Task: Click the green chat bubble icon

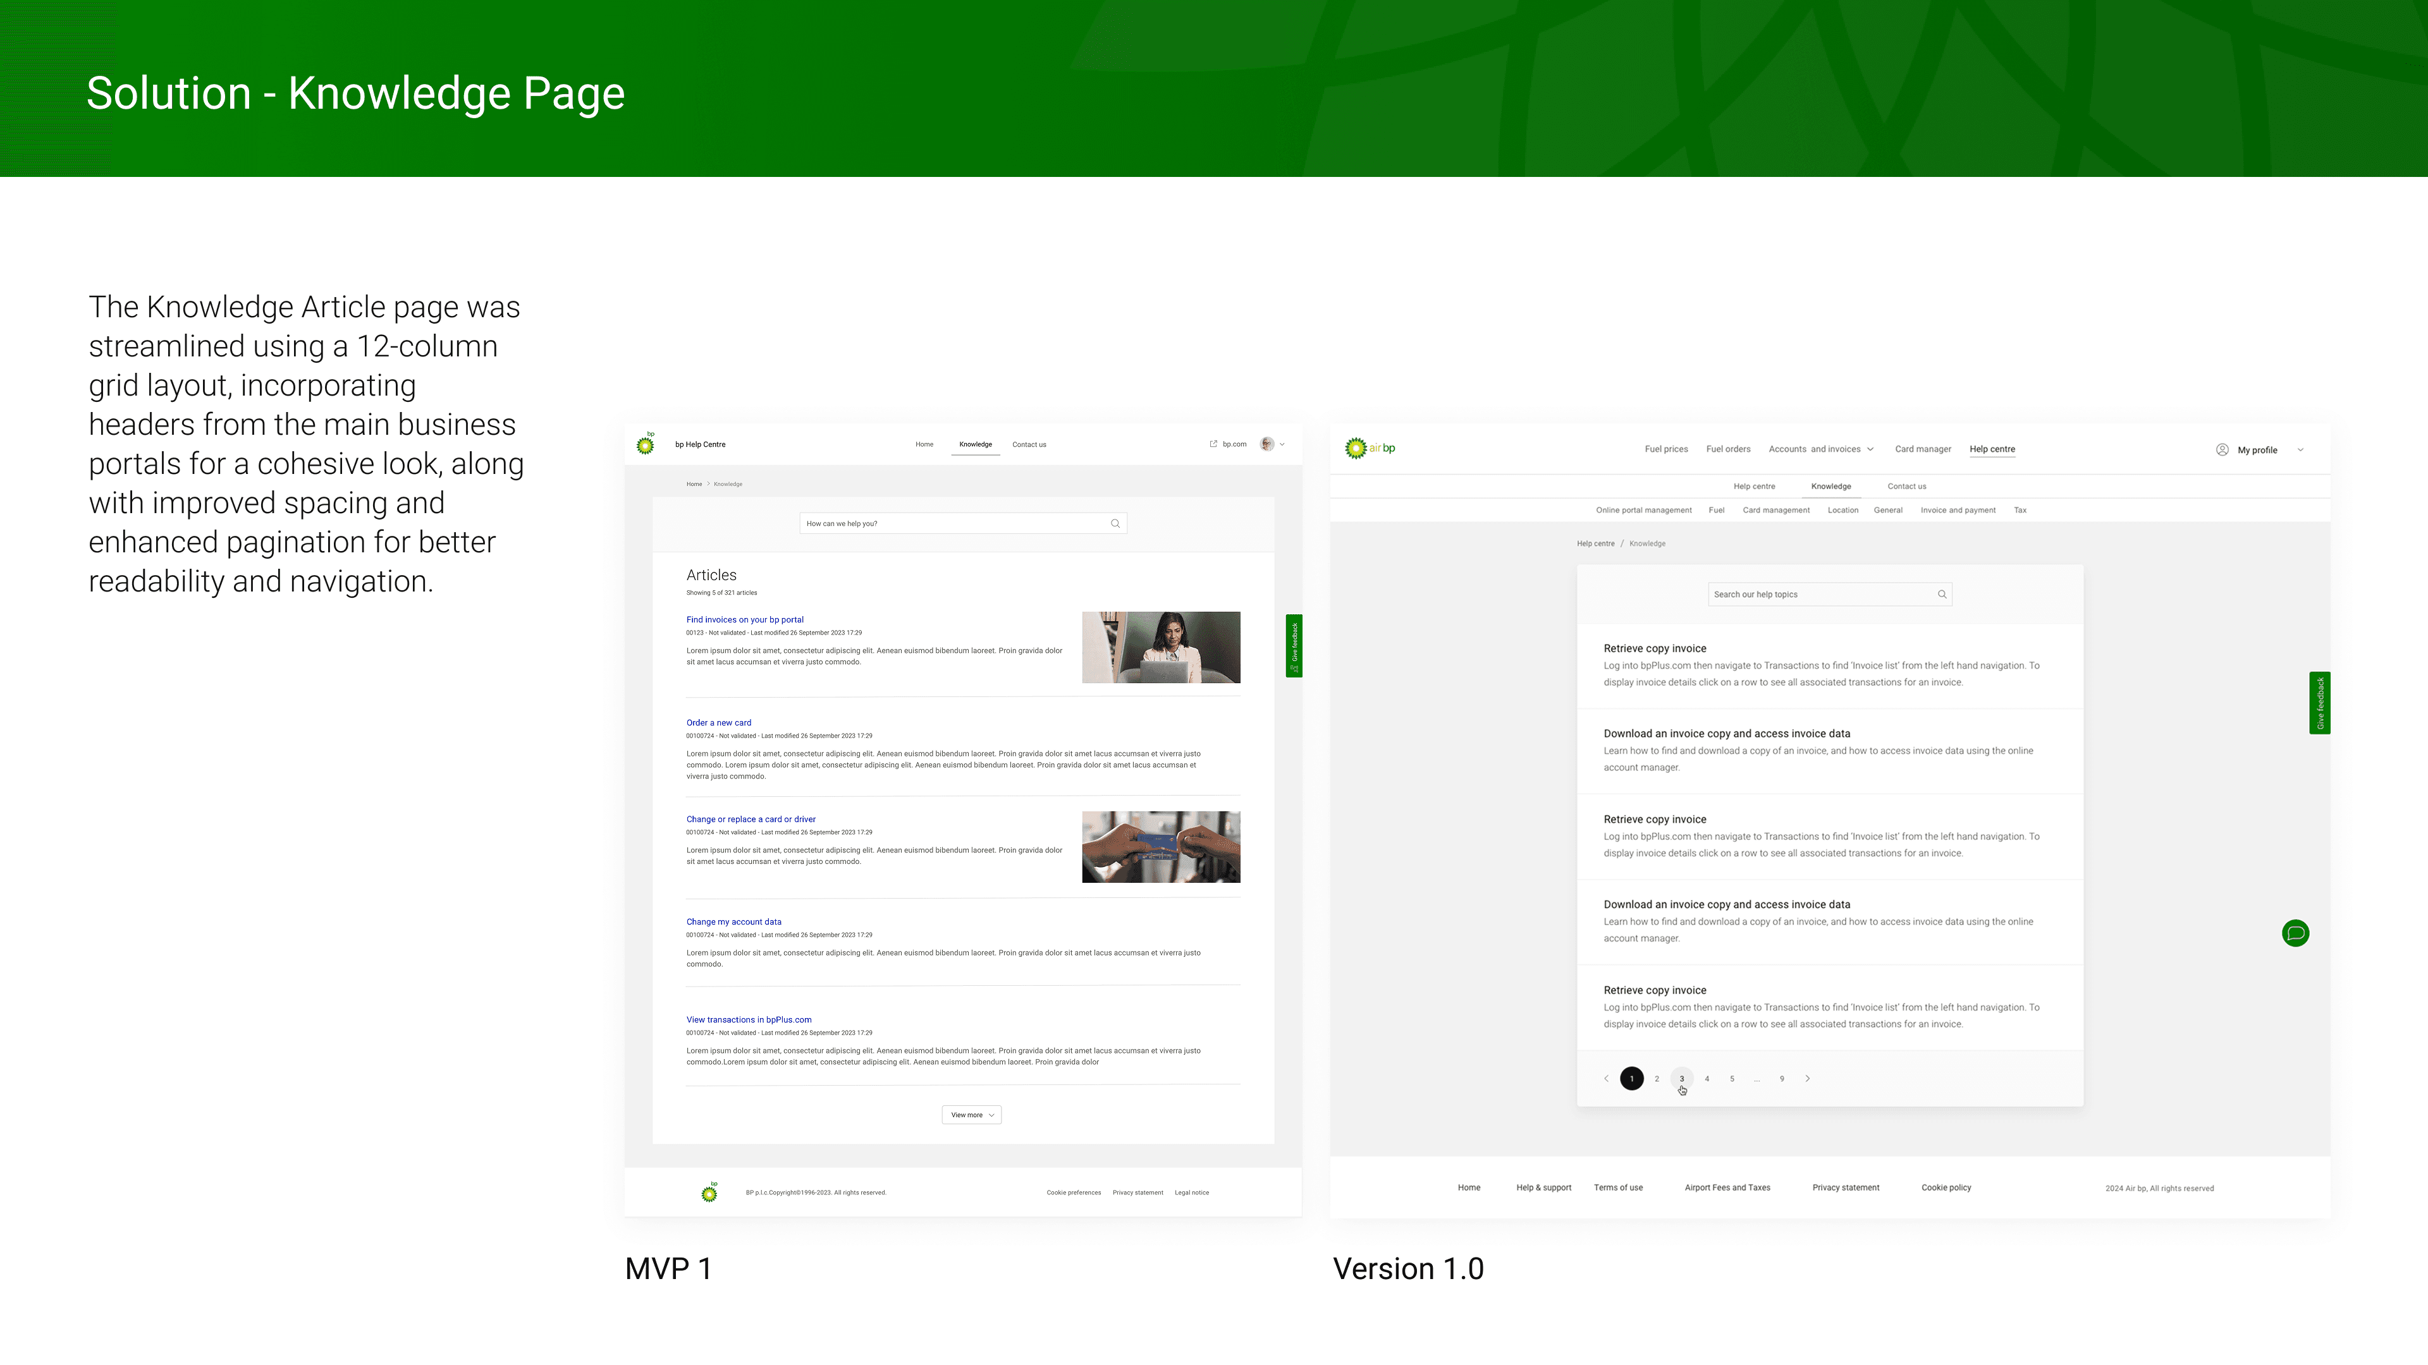Action: (2295, 933)
